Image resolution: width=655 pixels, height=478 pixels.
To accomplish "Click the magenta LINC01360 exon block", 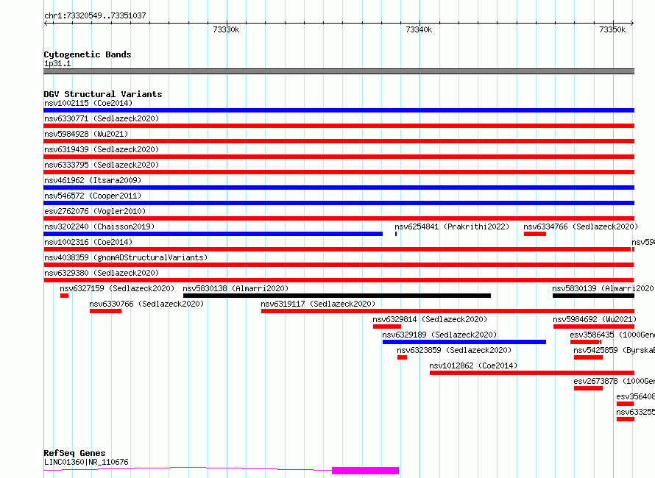I will tap(366, 471).
